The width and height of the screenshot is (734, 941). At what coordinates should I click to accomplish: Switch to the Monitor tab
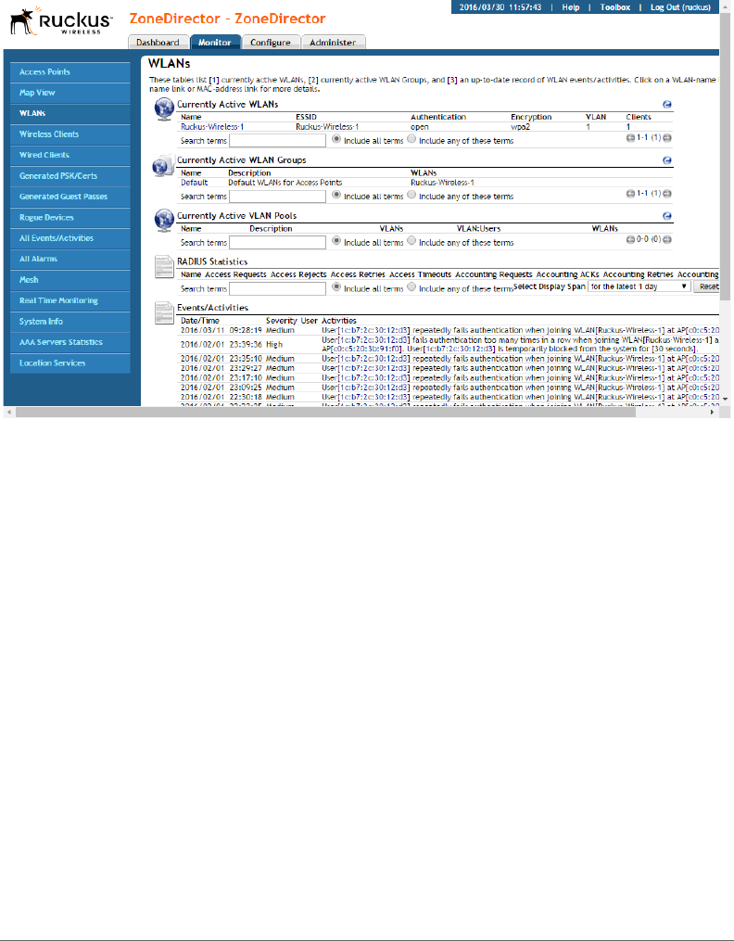coord(215,42)
